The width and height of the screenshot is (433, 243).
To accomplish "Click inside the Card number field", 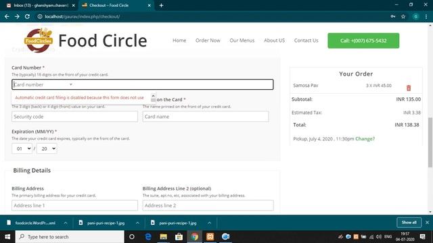I will (x=143, y=84).
